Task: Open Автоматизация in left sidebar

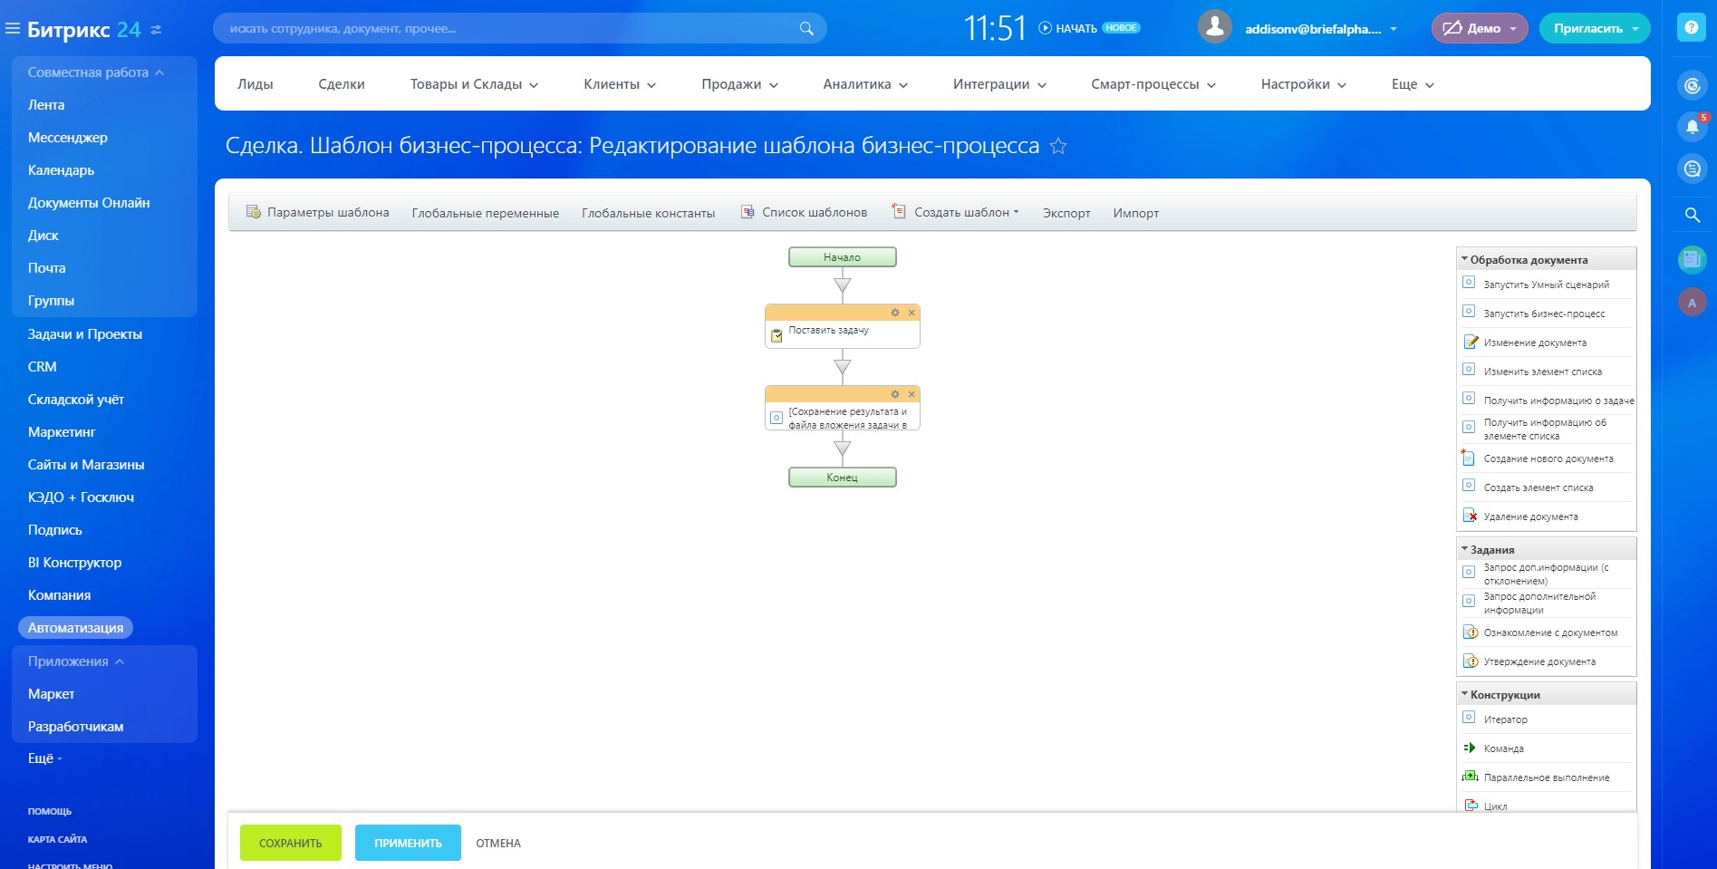Action: coord(75,628)
